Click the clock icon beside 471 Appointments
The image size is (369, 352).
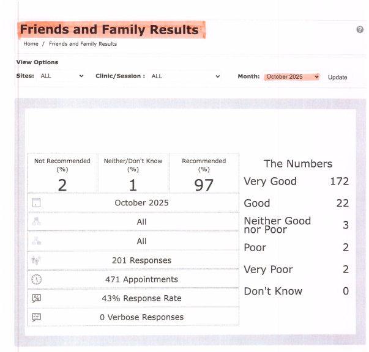point(36,279)
